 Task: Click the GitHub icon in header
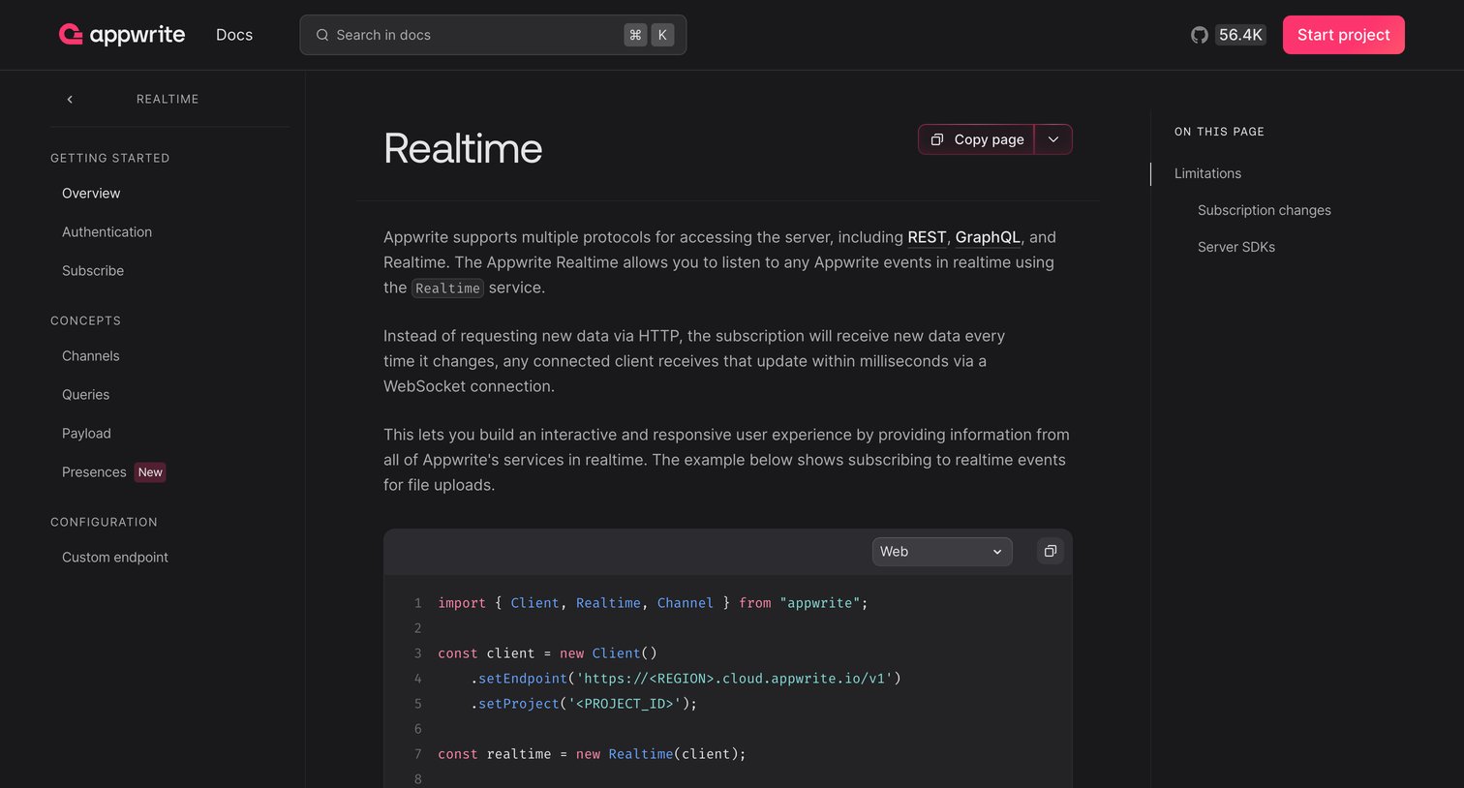point(1200,35)
